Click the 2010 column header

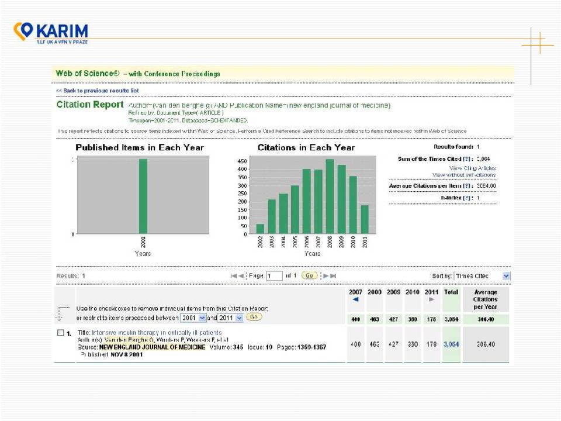(412, 292)
